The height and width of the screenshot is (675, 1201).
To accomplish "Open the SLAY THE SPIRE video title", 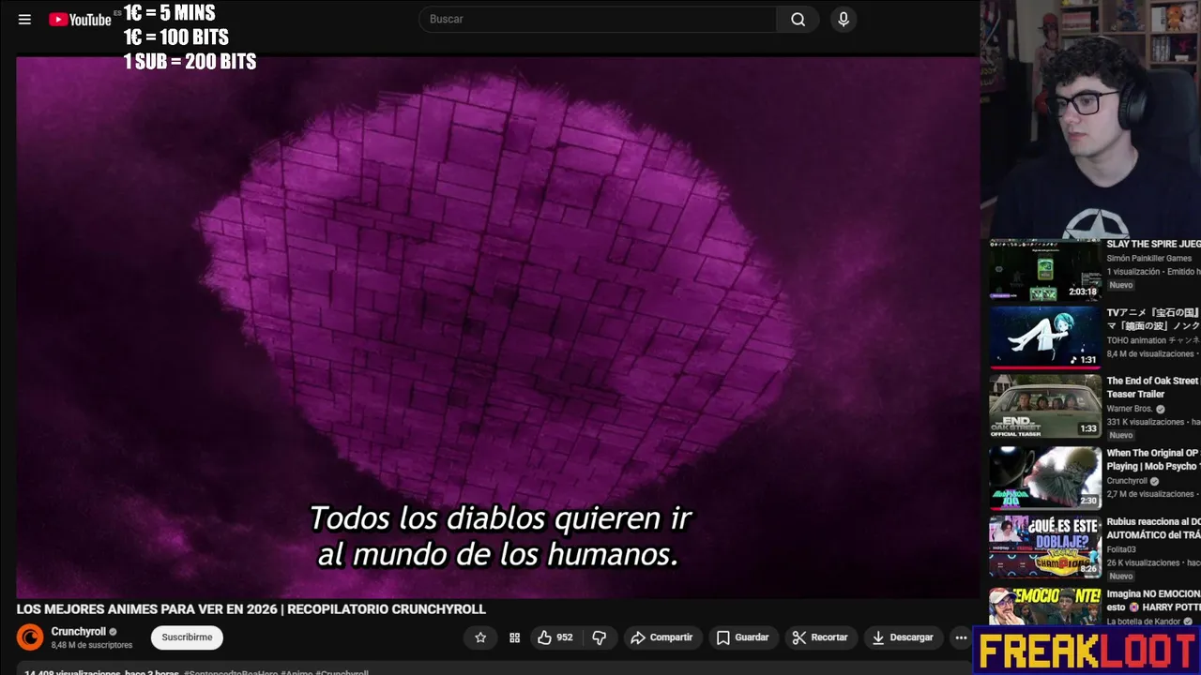I will [x=1153, y=244].
